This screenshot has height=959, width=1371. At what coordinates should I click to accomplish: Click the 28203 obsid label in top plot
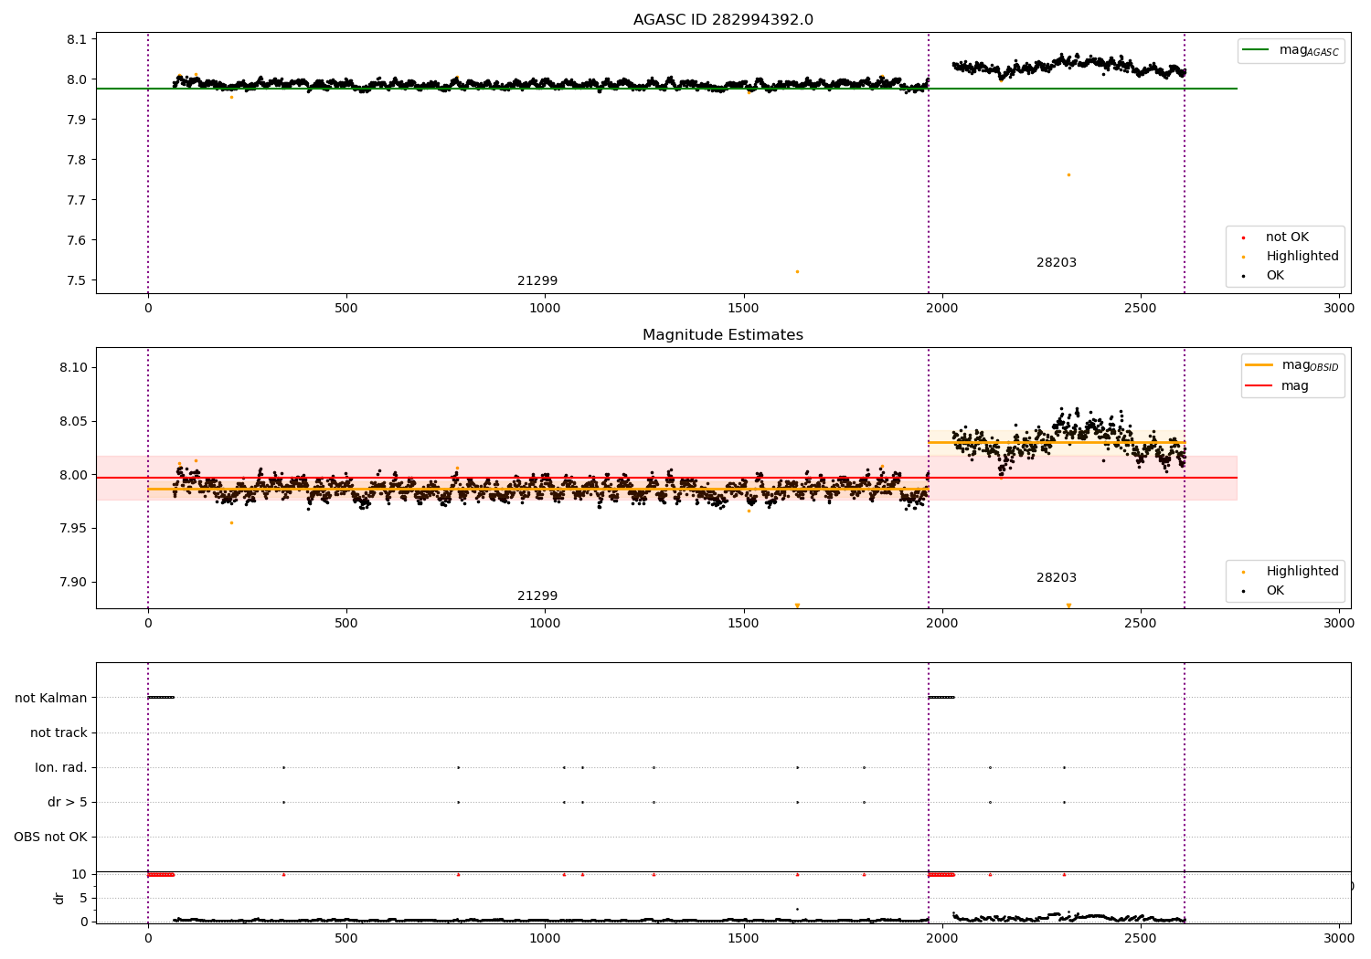click(x=1057, y=263)
